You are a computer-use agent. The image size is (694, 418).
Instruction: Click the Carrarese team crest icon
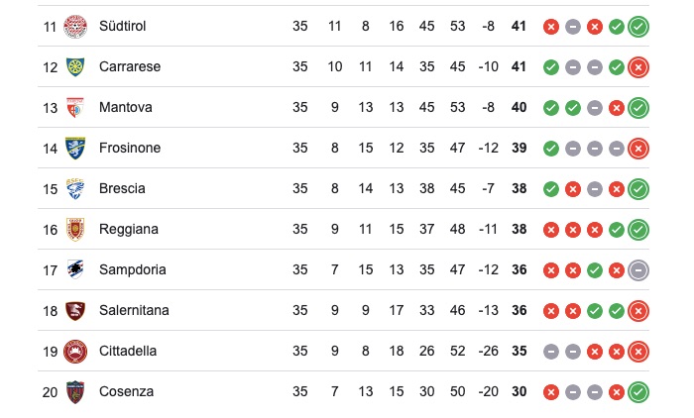click(x=74, y=66)
